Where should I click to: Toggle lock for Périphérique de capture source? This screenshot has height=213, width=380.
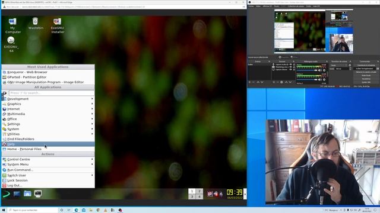[x=294, y=67]
